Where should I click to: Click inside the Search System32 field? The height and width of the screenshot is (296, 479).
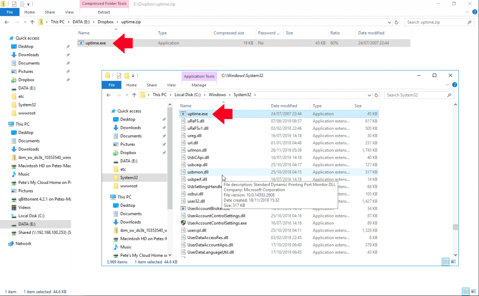coord(416,95)
